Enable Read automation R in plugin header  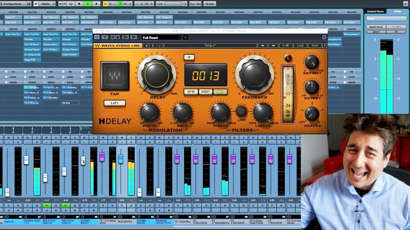click(x=113, y=37)
